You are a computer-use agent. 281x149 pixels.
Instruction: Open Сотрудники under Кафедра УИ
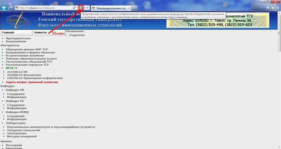(x=16, y=94)
